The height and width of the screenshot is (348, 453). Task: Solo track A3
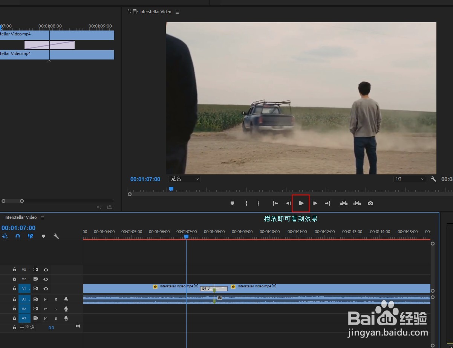click(x=56, y=318)
